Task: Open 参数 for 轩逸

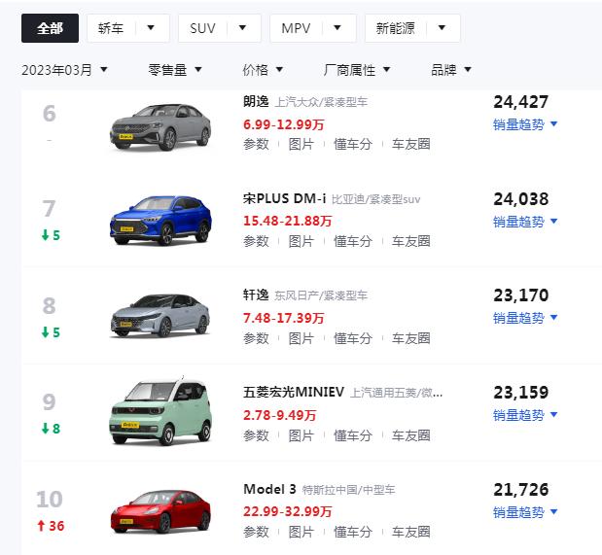Action: [256, 338]
